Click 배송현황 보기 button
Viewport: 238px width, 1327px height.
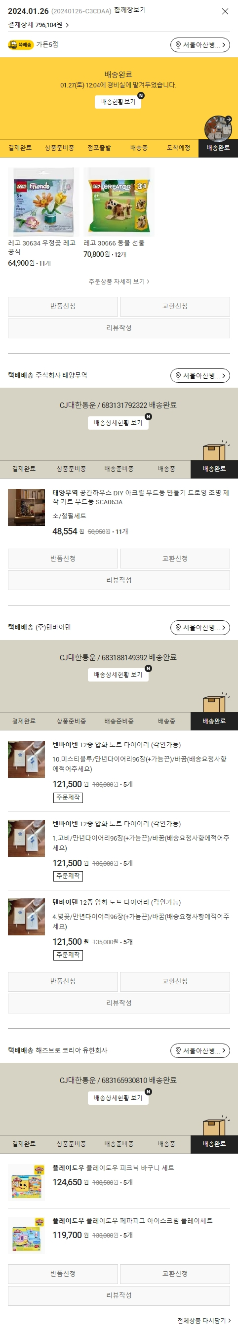(x=118, y=102)
